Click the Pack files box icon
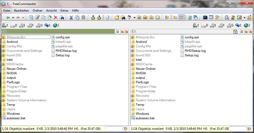 [x=93, y=17]
